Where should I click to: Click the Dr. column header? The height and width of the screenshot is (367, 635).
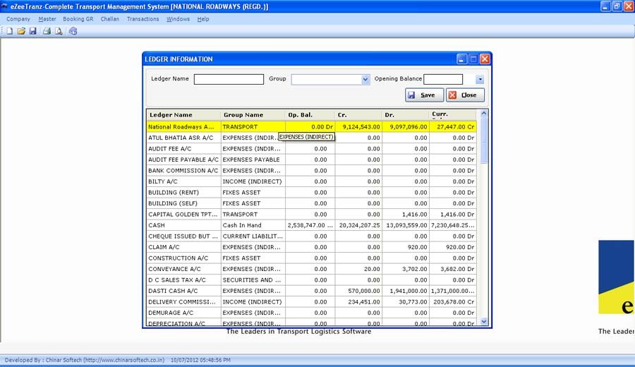[406, 115]
